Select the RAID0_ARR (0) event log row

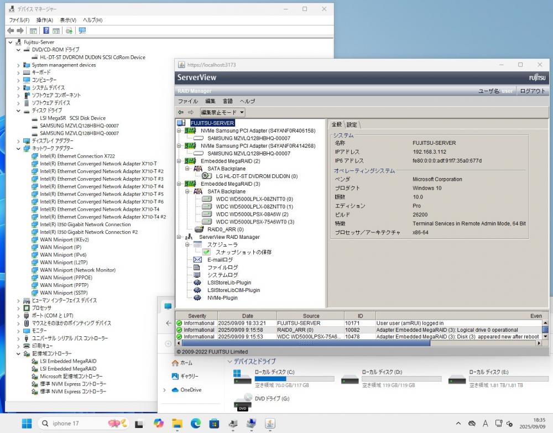coord(359,330)
